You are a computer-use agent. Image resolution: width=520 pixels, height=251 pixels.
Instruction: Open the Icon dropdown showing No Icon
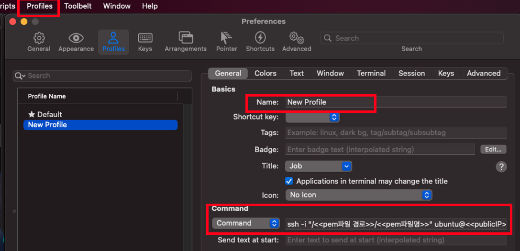[358, 195]
